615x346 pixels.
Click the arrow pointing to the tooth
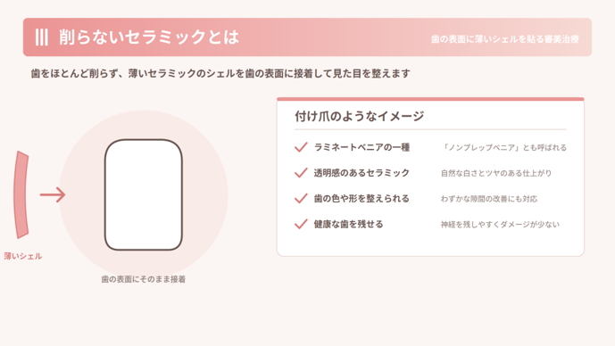53,194
